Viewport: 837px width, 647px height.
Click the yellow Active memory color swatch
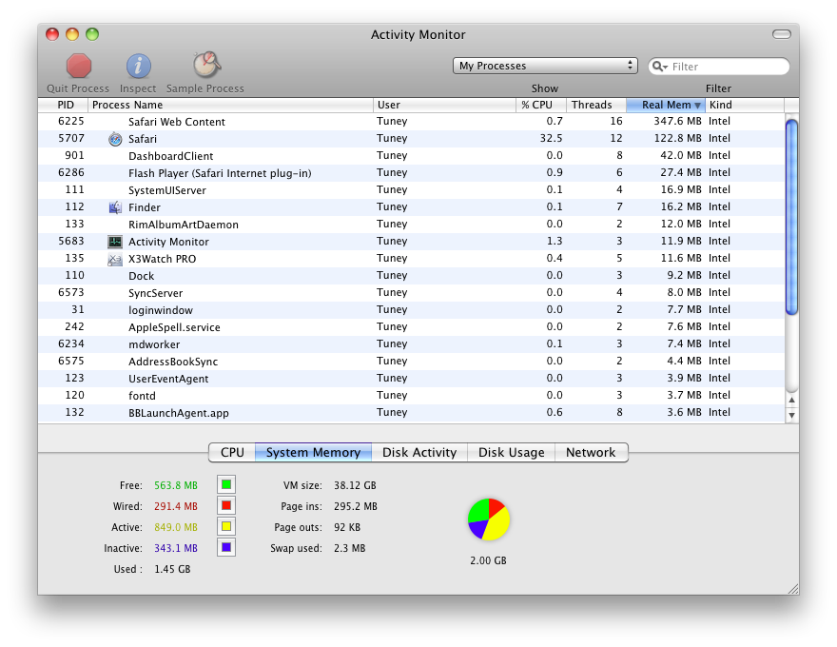pyautogui.click(x=226, y=526)
